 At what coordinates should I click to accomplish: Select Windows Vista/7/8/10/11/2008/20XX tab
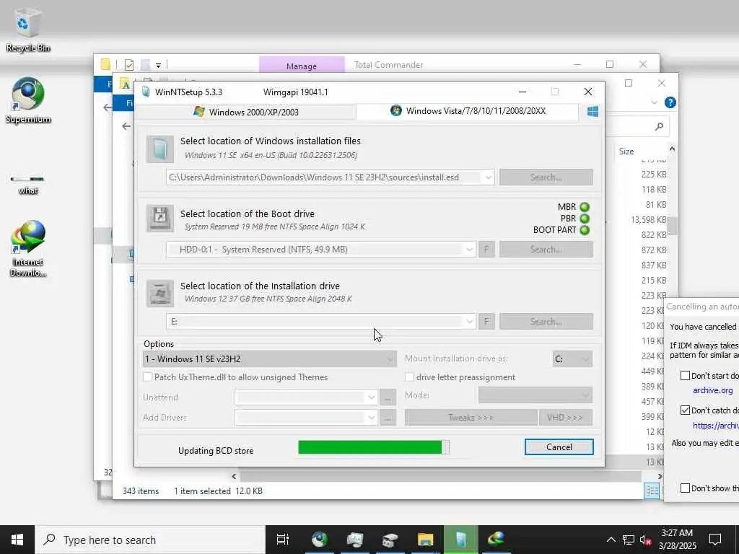click(x=468, y=111)
